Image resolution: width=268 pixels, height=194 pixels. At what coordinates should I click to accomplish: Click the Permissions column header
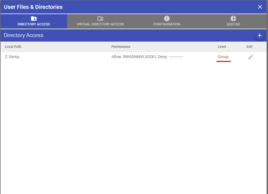121,47
